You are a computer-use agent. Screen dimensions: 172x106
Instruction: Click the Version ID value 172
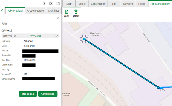(x=26, y=74)
